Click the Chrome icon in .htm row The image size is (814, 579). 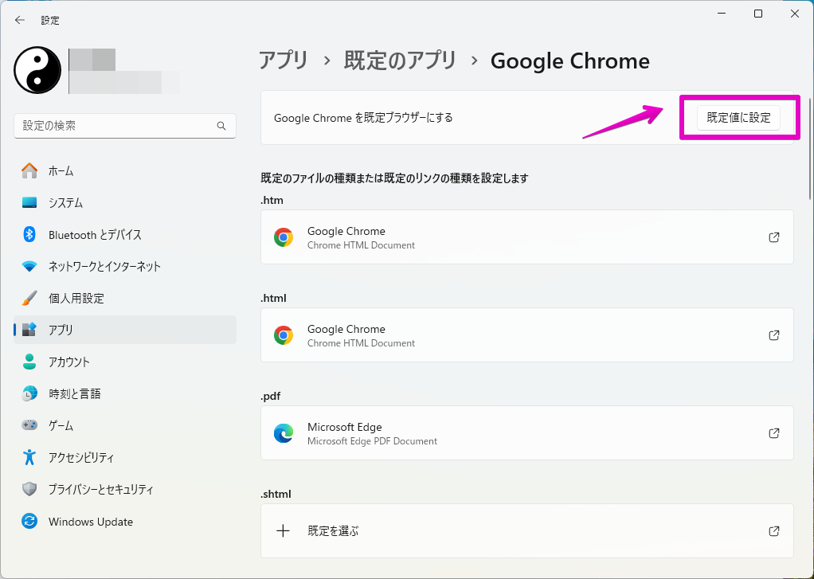coord(284,237)
